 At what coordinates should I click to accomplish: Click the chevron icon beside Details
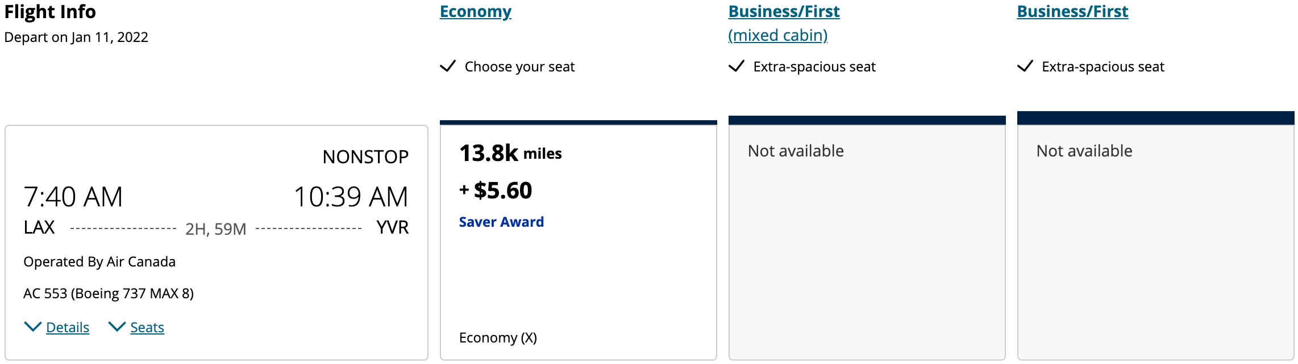32,327
